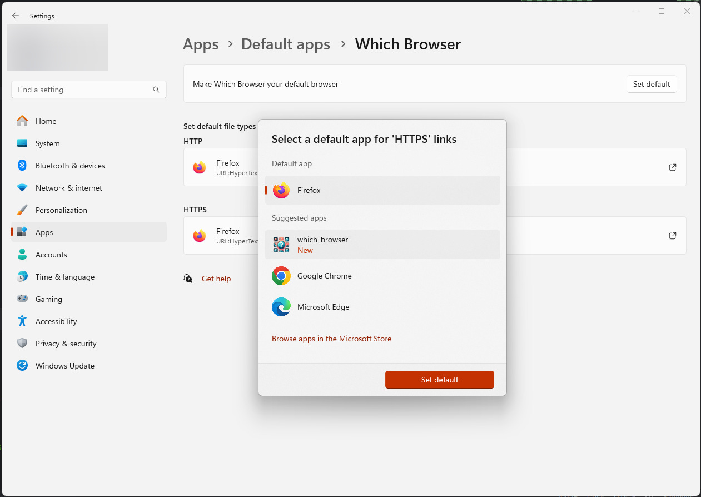Image resolution: width=701 pixels, height=497 pixels.
Task: Open Privacy & security page
Action: [x=66, y=344]
